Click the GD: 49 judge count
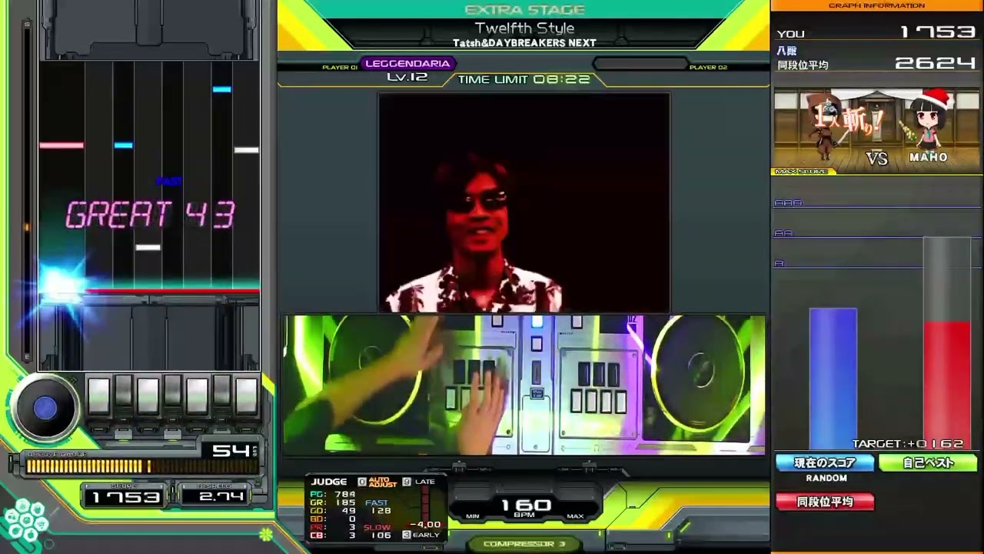Image resolution: width=984 pixels, height=554 pixels. (333, 511)
